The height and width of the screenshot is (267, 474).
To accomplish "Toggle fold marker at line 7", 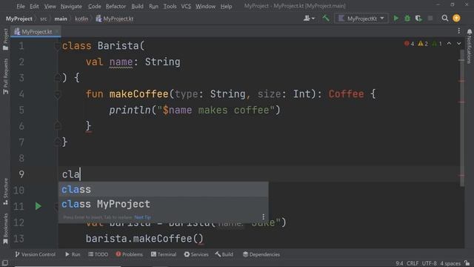I will click(x=58, y=142).
